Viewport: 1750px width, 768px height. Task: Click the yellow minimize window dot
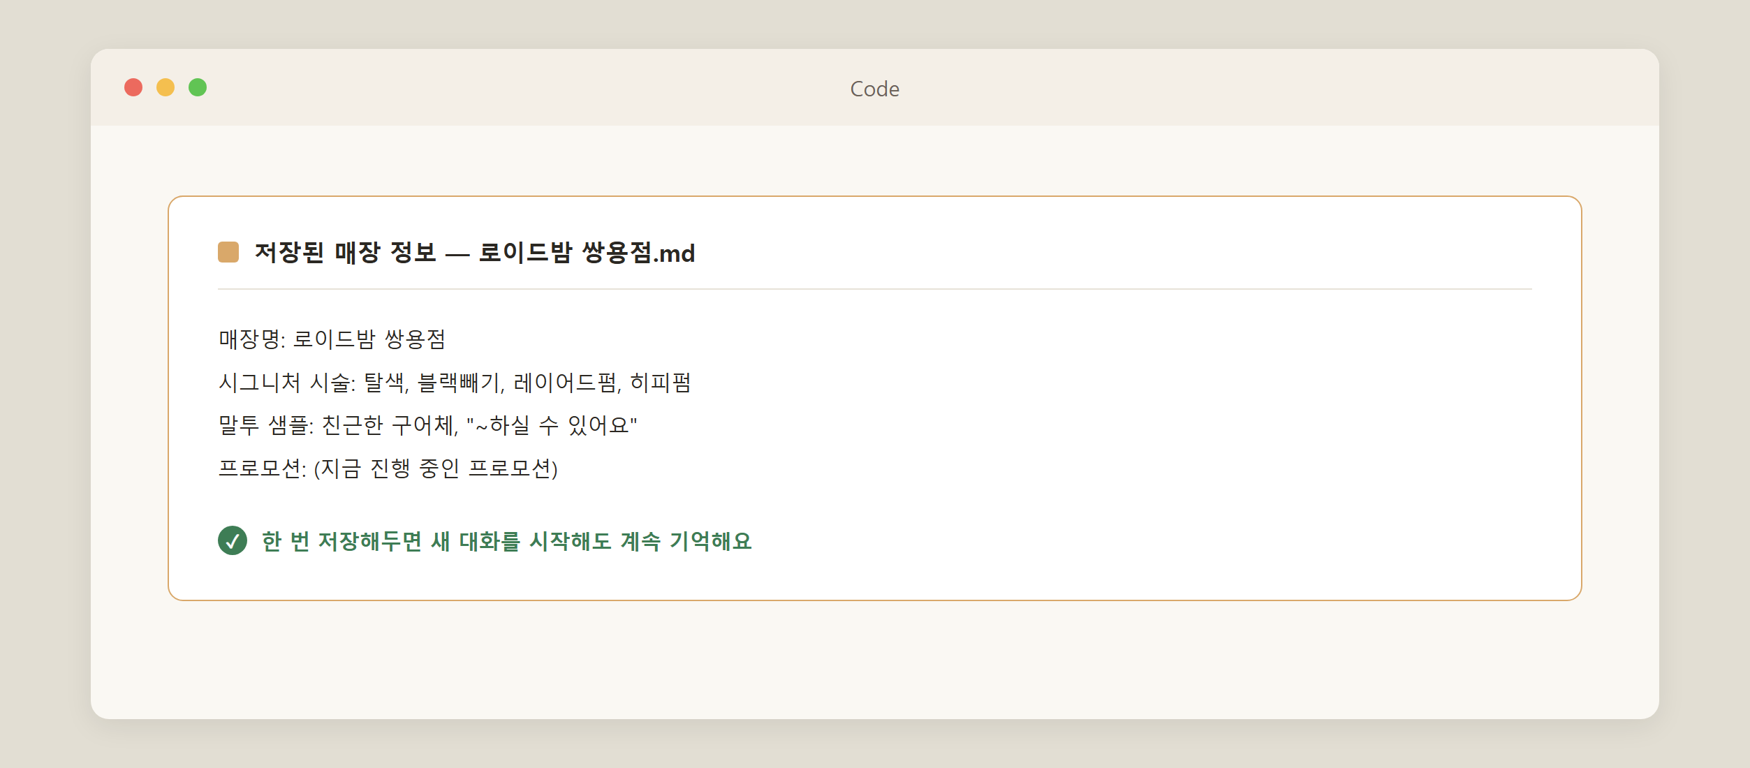tap(166, 87)
